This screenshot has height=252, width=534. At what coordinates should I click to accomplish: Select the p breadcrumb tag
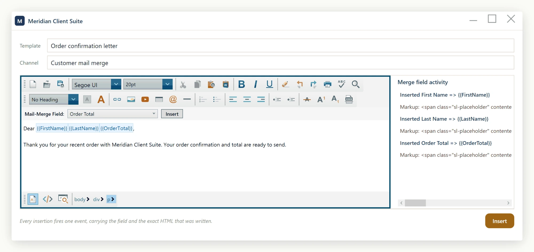pos(111,199)
